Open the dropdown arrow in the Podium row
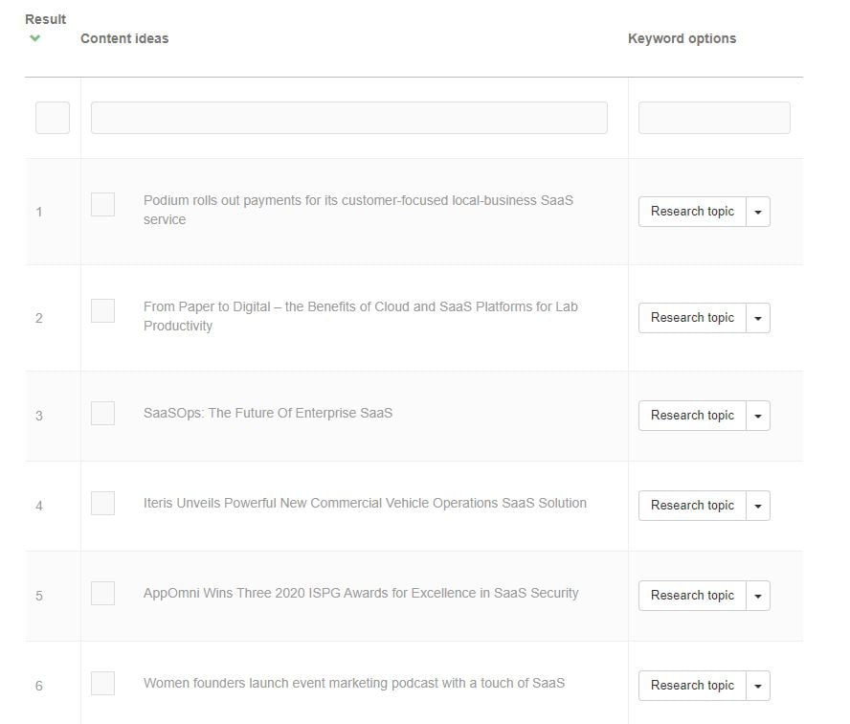The width and height of the screenshot is (850, 724). pyautogui.click(x=758, y=212)
